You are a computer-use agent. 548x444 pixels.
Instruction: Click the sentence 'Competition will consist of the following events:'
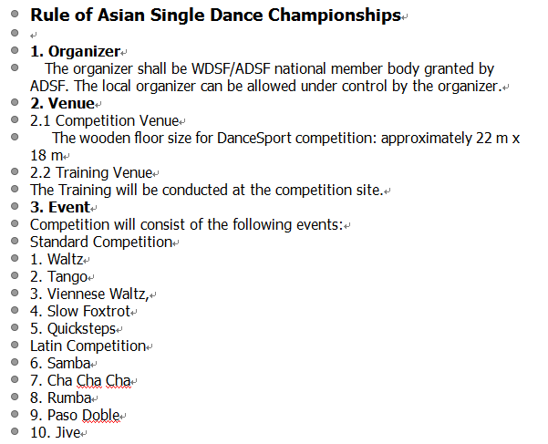click(187, 225)
